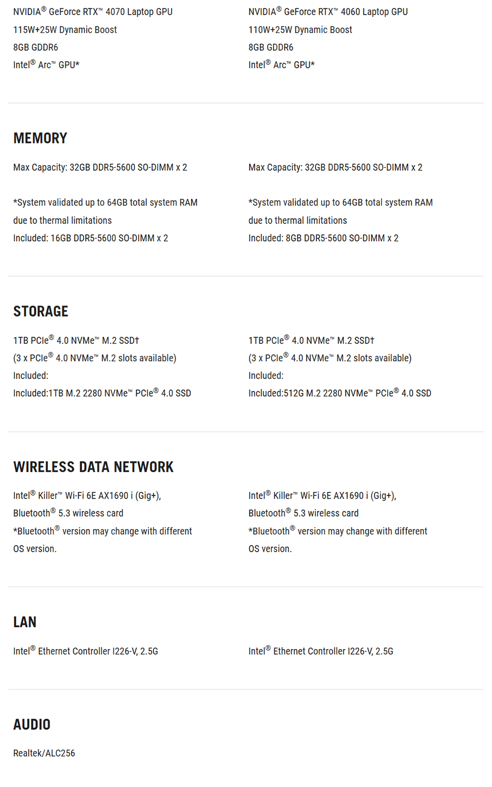
Task: Click the 115W+25W Dynamic Boost line
Action: [65, 30]
